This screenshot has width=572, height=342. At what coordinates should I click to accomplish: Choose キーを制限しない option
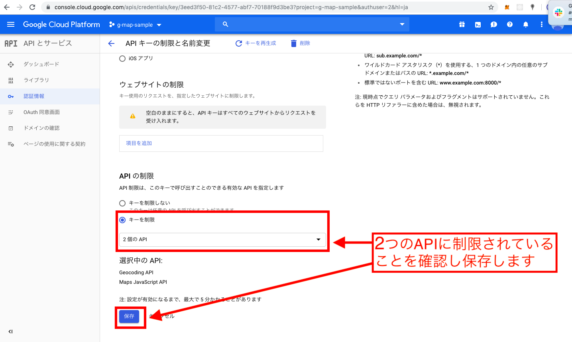122,203
